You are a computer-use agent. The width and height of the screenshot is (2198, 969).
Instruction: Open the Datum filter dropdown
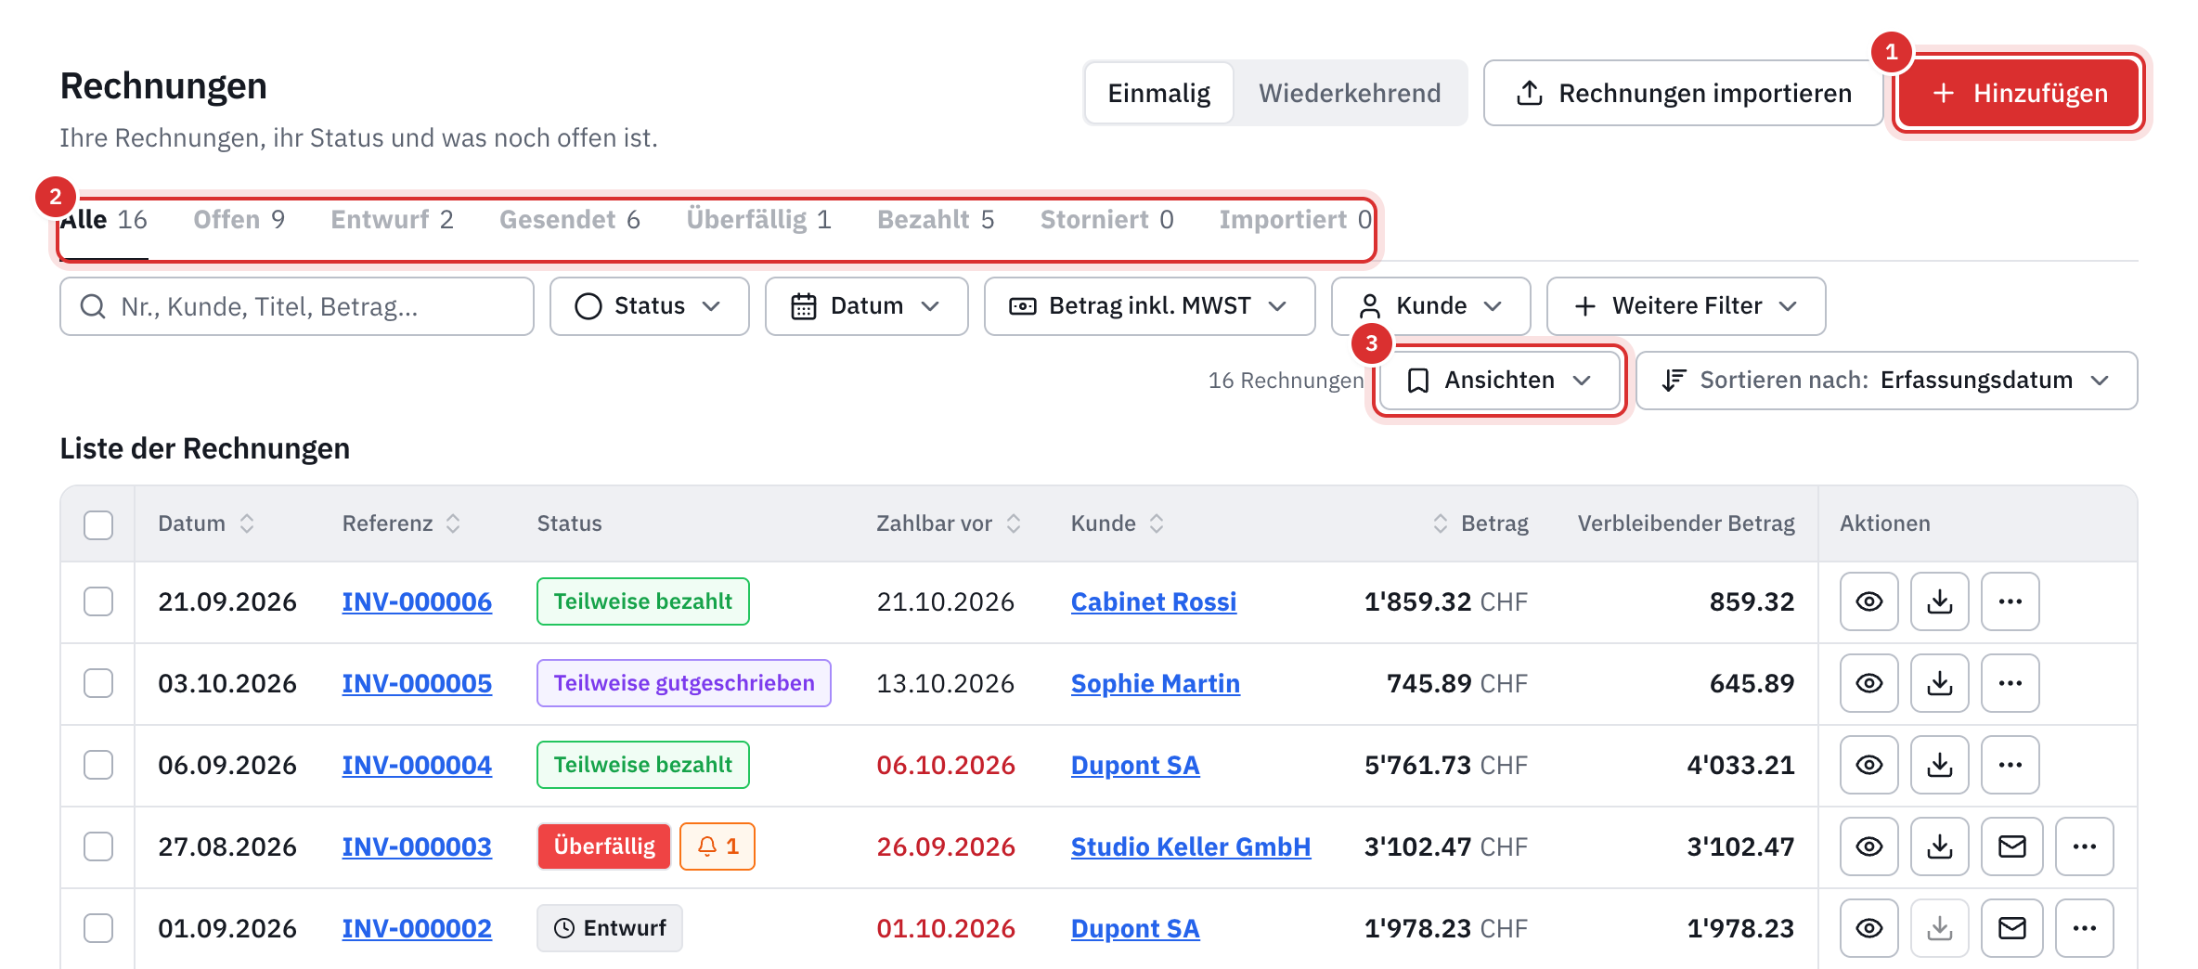click(x=866, y=306)
